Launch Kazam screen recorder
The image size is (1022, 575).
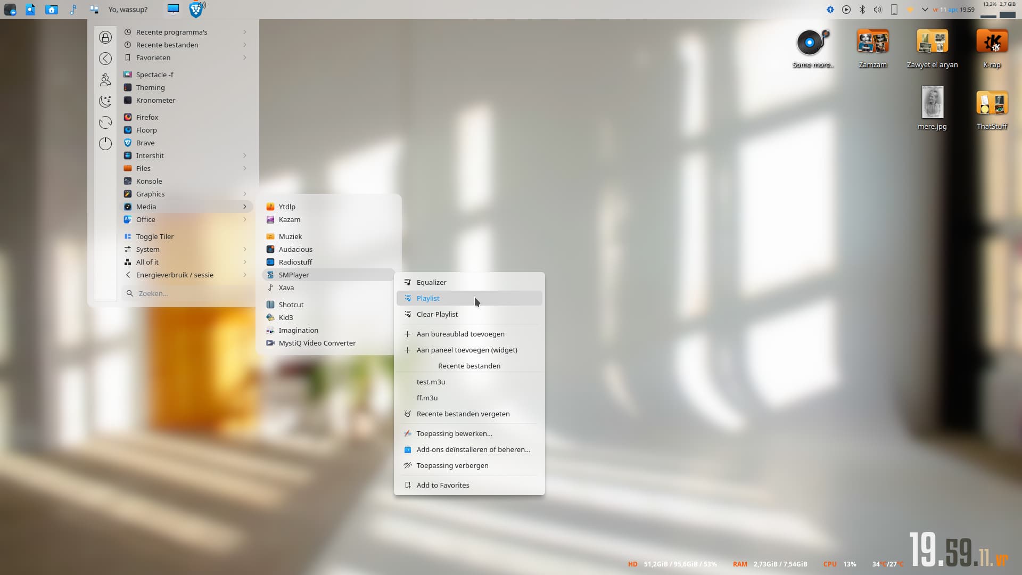(x=328, y=219)
